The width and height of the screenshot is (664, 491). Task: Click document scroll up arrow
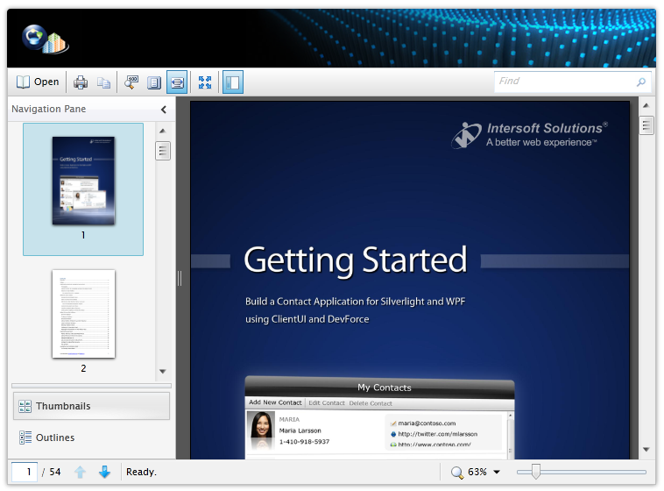646,105
